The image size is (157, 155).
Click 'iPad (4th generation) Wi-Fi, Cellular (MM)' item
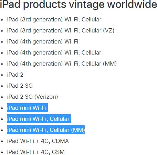coord(62,64)
